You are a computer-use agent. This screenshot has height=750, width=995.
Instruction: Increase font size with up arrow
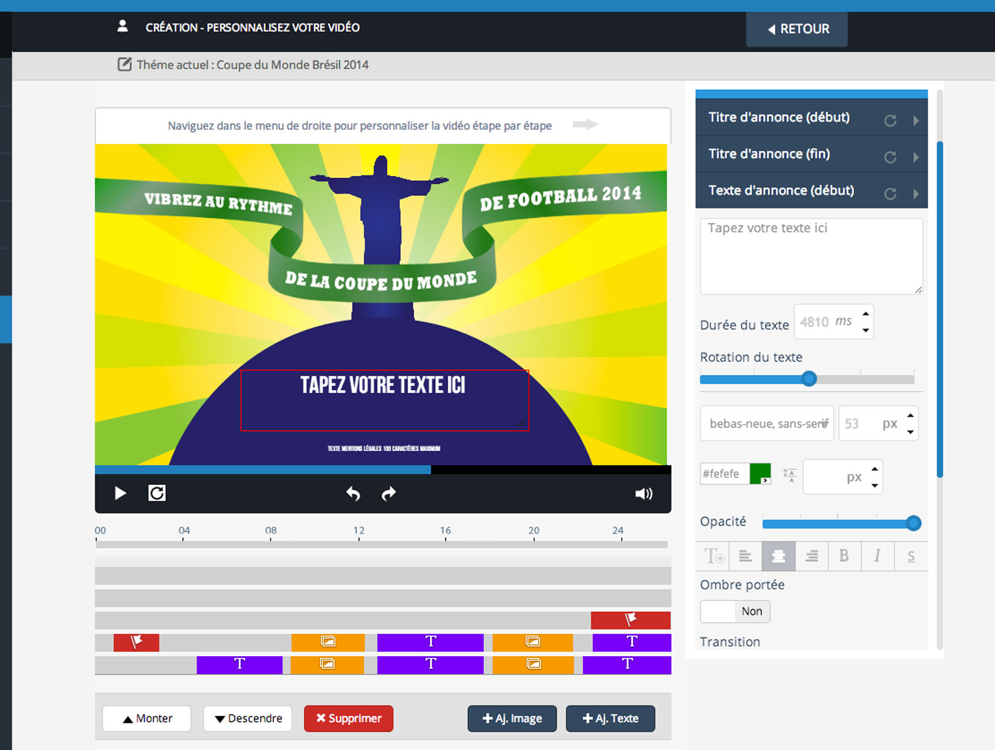coord(910,416)
